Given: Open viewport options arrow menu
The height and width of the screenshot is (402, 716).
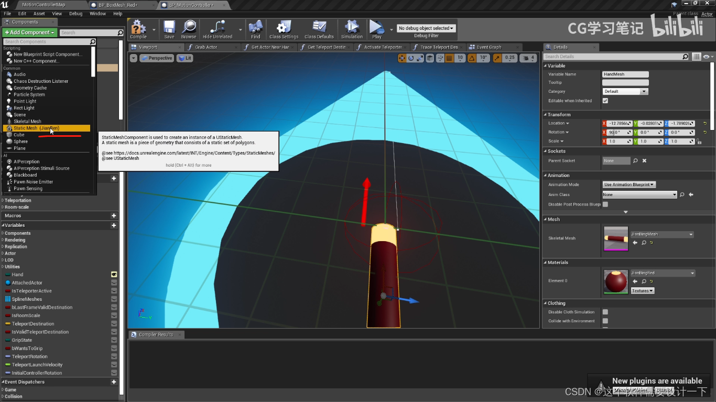Looking at the screenshot, I should tap(133, 58).
